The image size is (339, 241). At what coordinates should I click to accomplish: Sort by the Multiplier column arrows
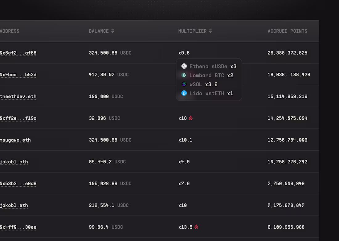(210, 31)
